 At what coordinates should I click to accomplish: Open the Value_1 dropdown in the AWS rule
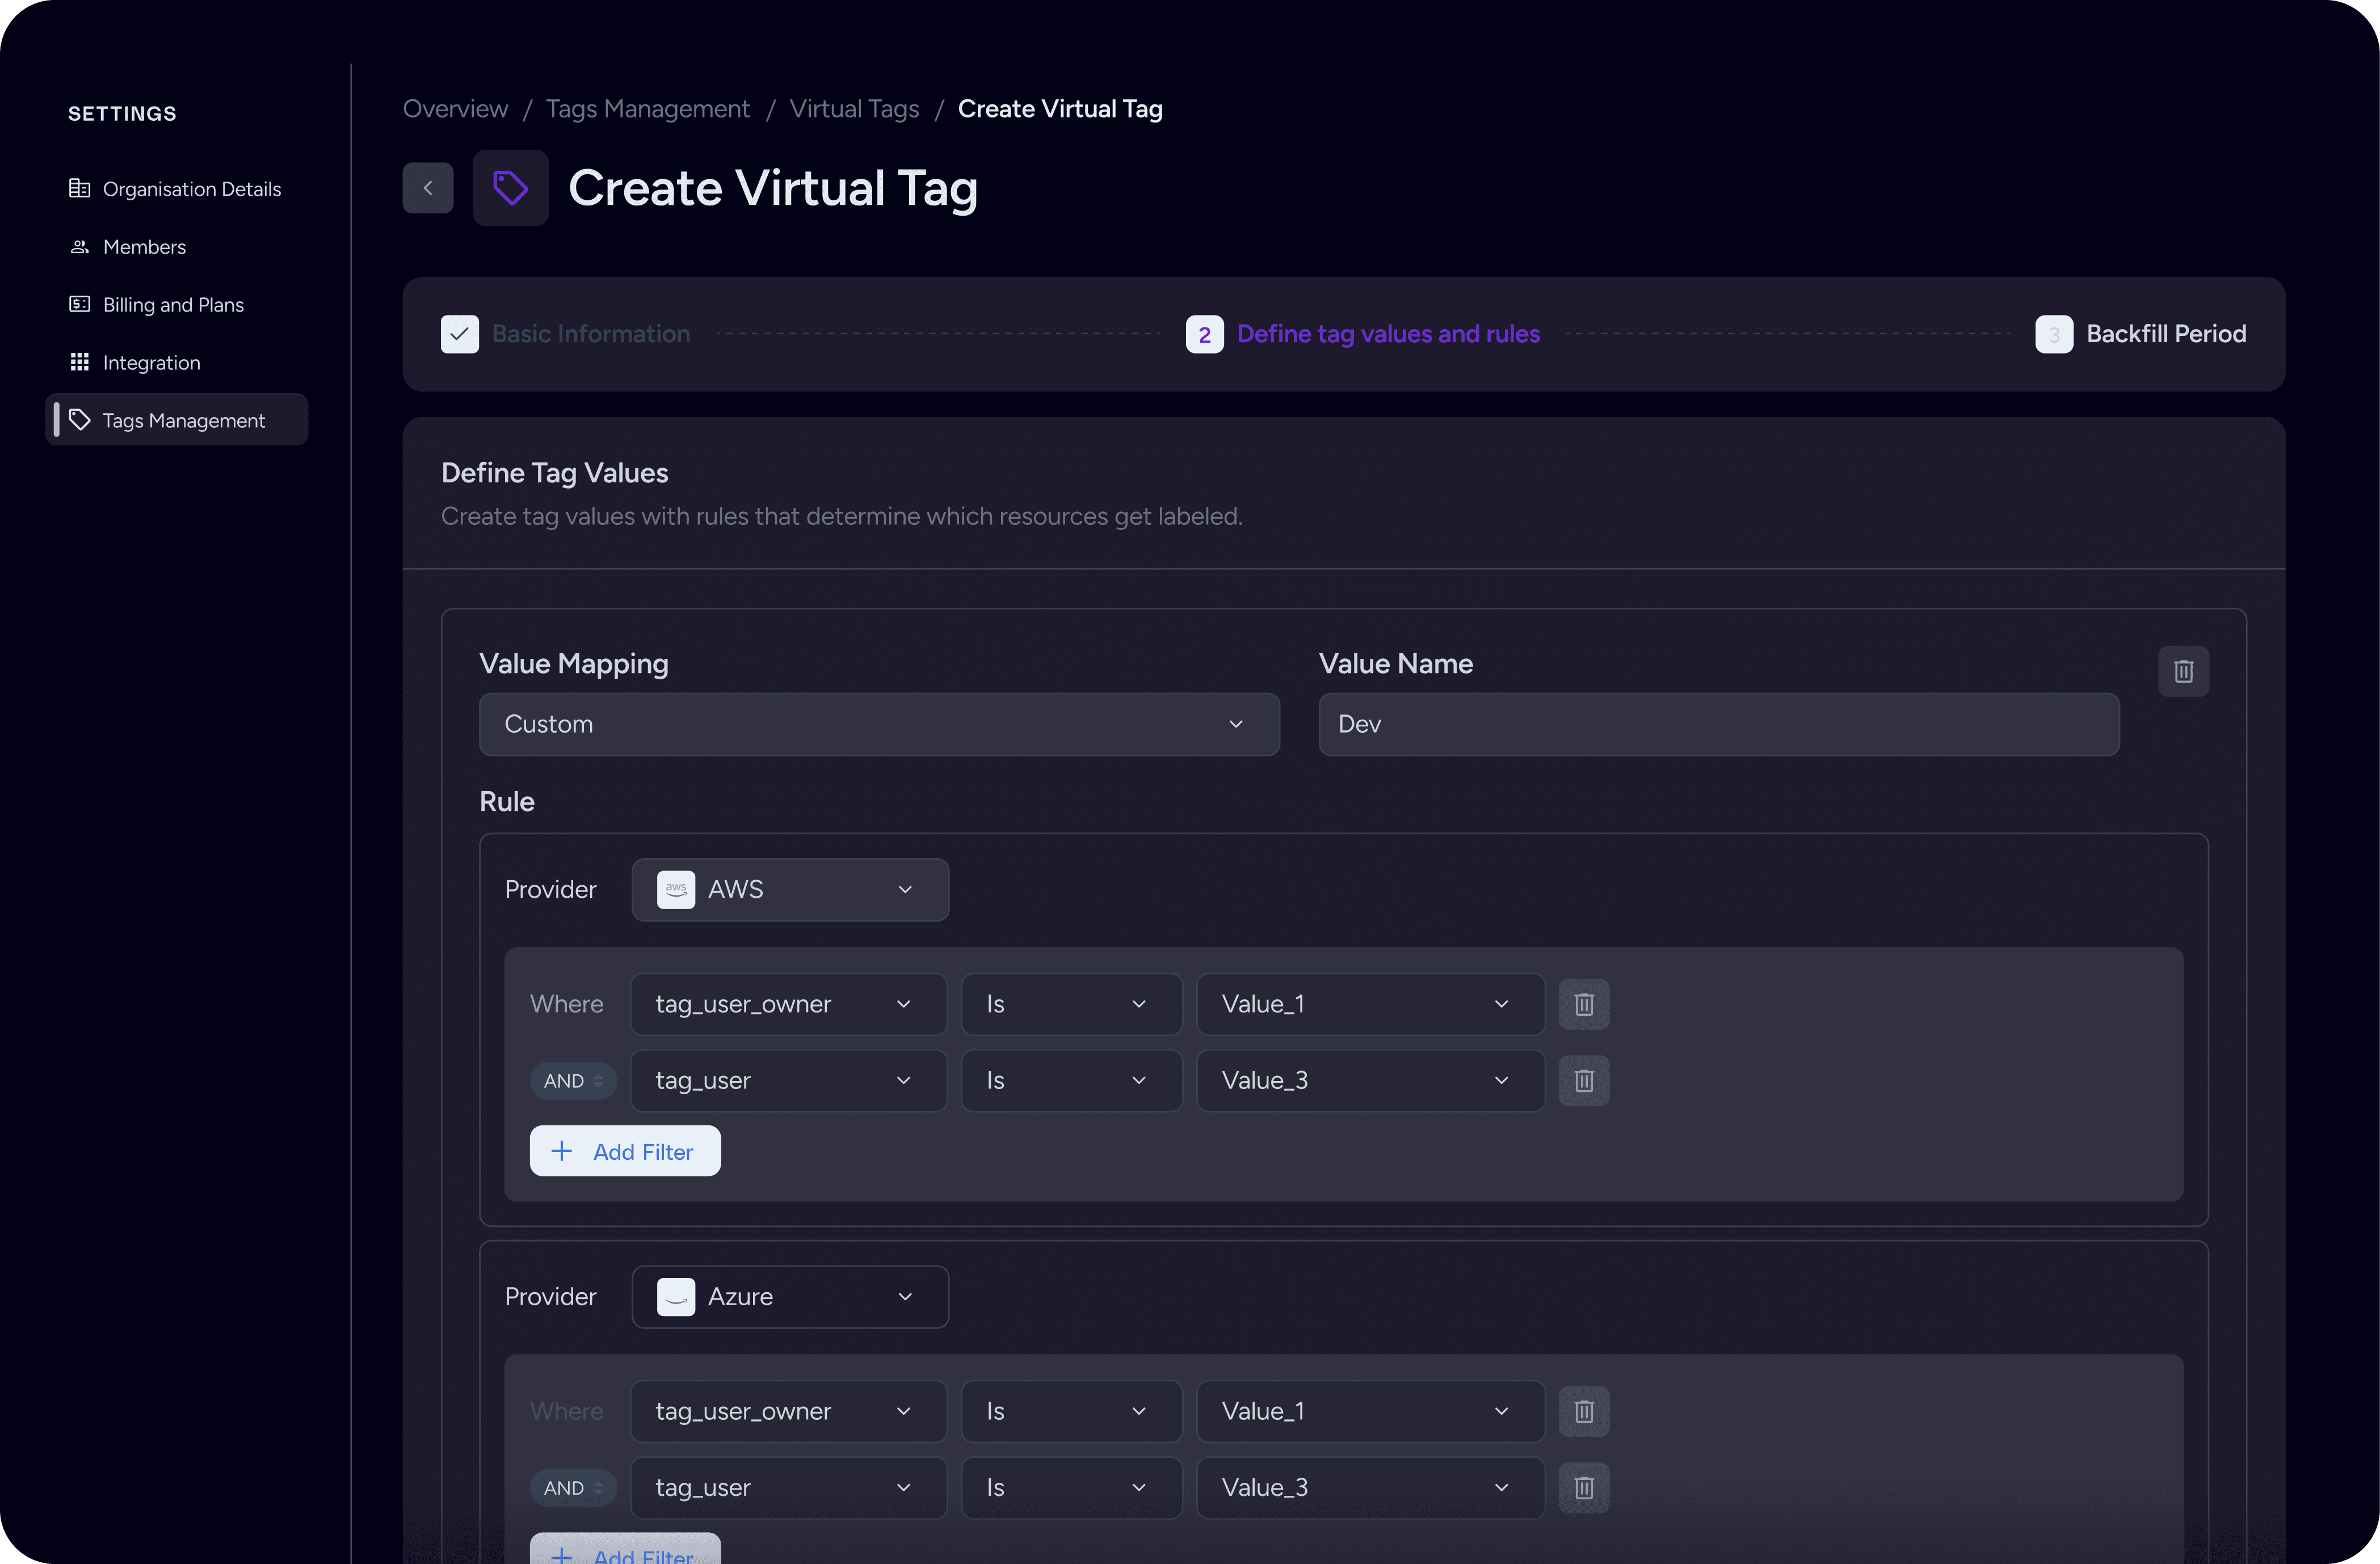(1370, 1004)
